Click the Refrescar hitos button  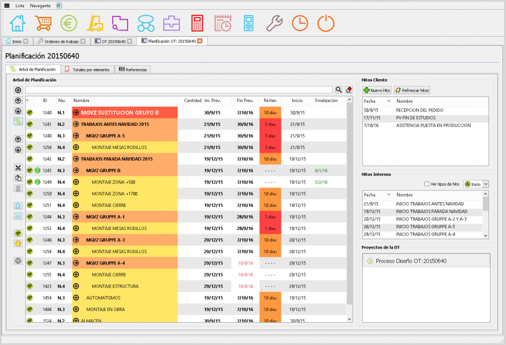pos(412,90)
